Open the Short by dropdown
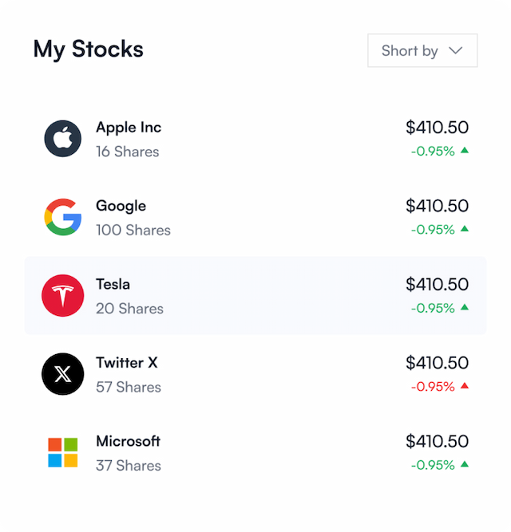 coord(422,50)
